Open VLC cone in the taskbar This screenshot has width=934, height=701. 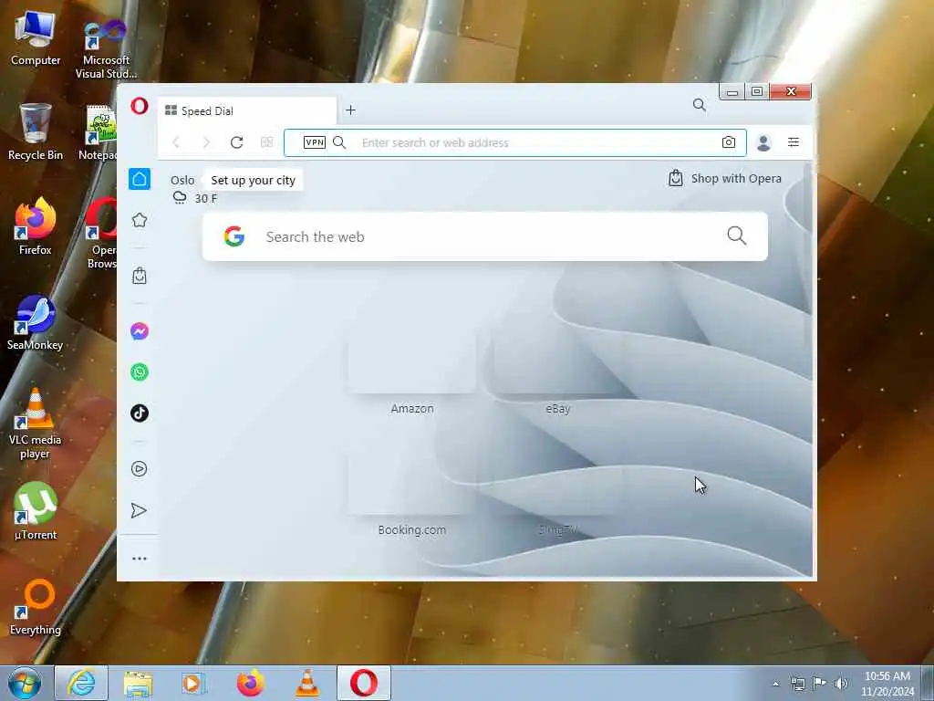[x=306, y=683]
